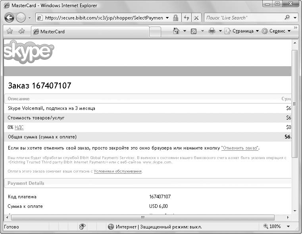Screen dimensions: 302x234
Task: Open the Страница menu
Action: [242, 31]
